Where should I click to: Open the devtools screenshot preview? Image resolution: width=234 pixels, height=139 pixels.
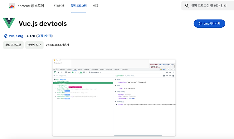(x=114, y=98)
